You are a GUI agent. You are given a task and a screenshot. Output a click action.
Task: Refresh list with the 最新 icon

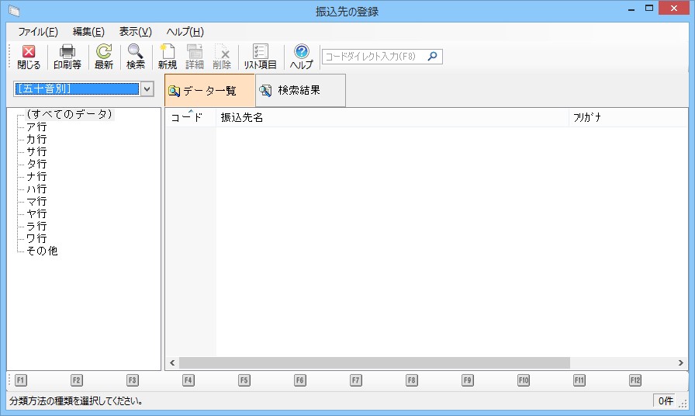pos(104,57)
